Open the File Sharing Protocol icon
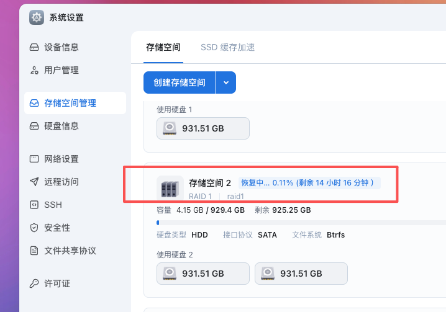The image size is (446, 312). click(x=34, y=251)
